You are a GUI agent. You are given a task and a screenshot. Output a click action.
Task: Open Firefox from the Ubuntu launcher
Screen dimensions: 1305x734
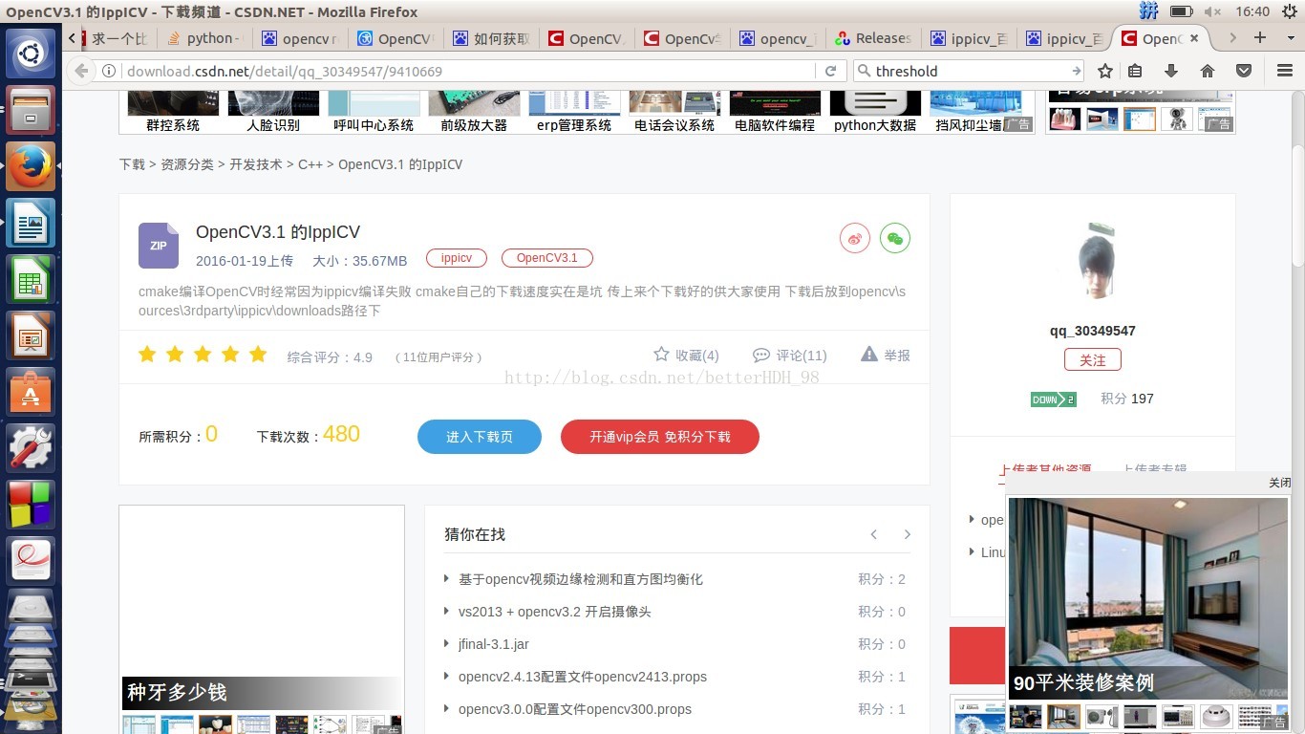(x=31, y=166)
